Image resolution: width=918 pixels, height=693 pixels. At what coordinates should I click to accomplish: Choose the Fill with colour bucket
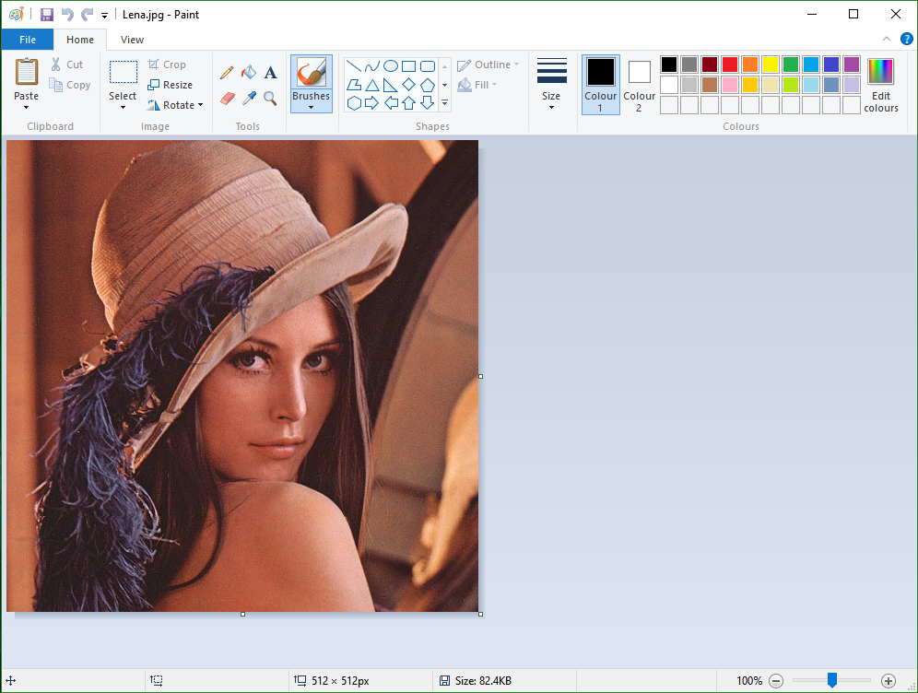248,73
